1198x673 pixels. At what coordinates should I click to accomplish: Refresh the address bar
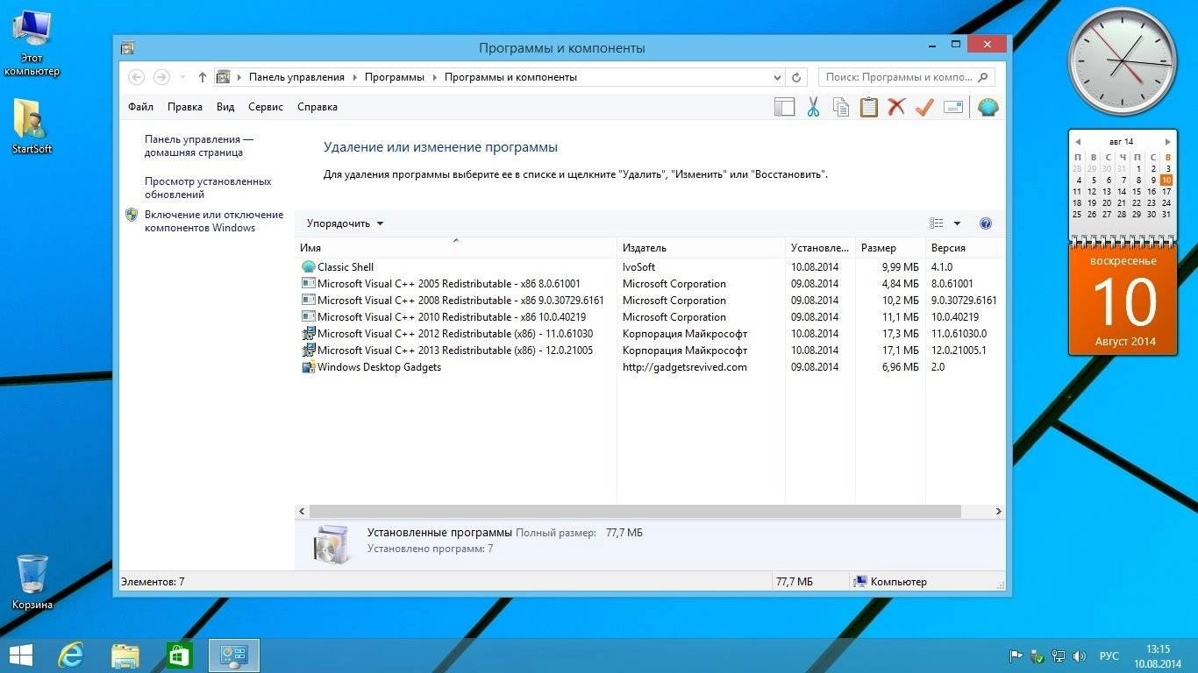pyautogui.click(x=796, y=77)
